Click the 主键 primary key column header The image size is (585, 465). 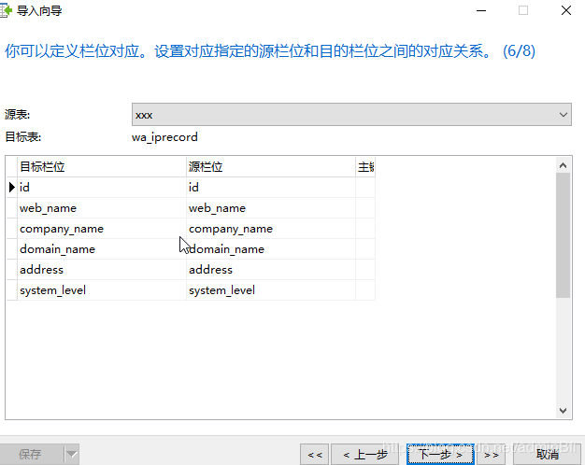(x=365, y=167)
